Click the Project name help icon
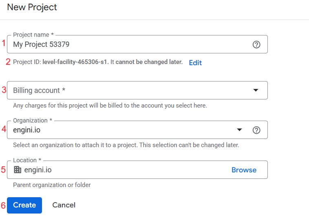 pos(256,45)
